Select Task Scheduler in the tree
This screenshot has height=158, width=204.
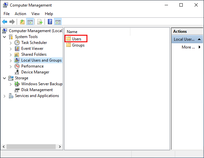(34, 43)
